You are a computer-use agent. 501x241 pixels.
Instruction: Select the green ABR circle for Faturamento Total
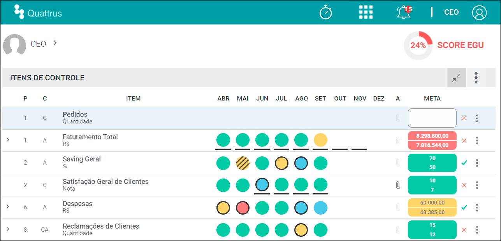[223, 140]
